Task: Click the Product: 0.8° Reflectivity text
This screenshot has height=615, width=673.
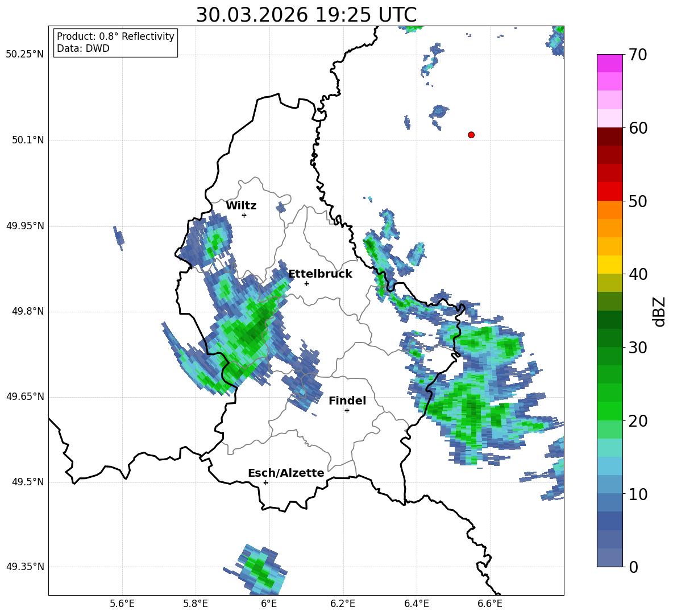Action: (x=115, y=36)
